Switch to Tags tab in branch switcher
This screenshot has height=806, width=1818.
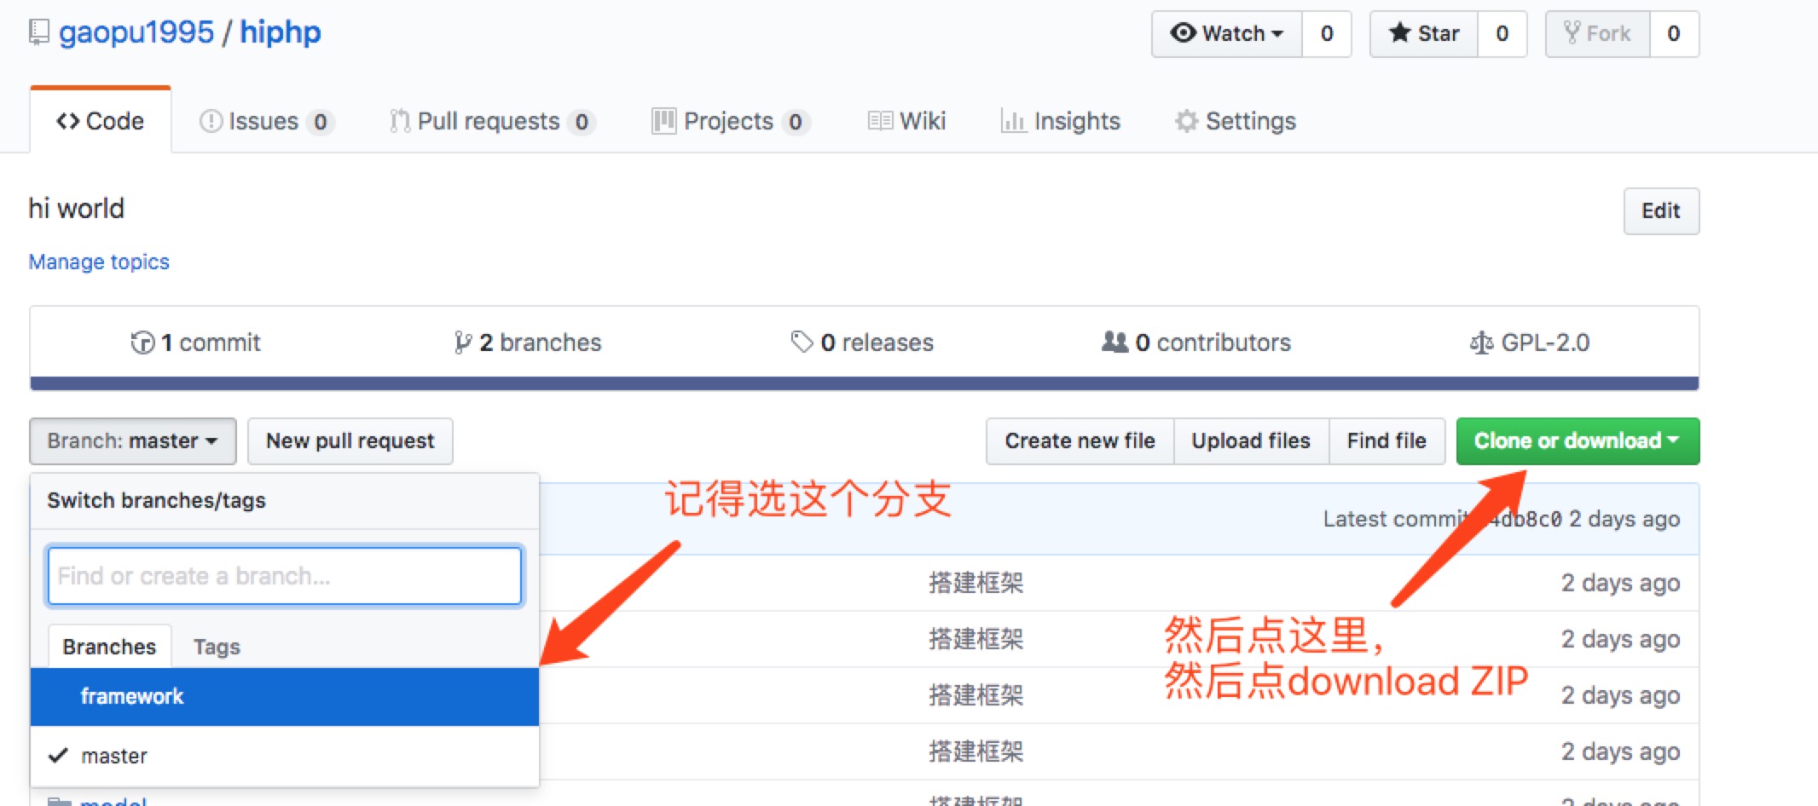217,647
